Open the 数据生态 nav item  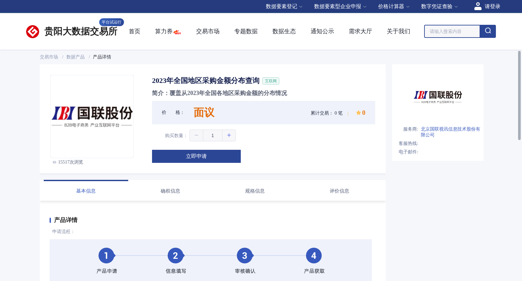pyautogui.click(x=284, y=31)
